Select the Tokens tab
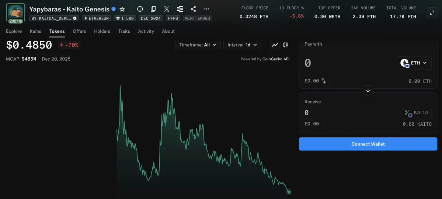This screenshot has height=199, width=442. (57, 31)
